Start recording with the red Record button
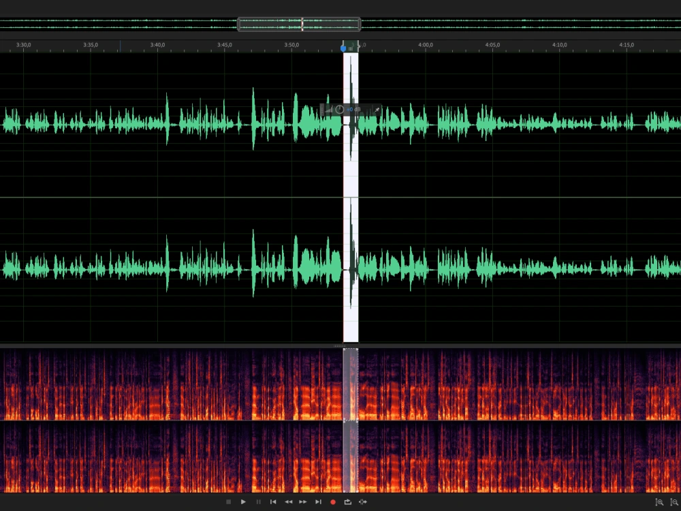The width and height of the screenshot is (681, 511). [333, 502]
